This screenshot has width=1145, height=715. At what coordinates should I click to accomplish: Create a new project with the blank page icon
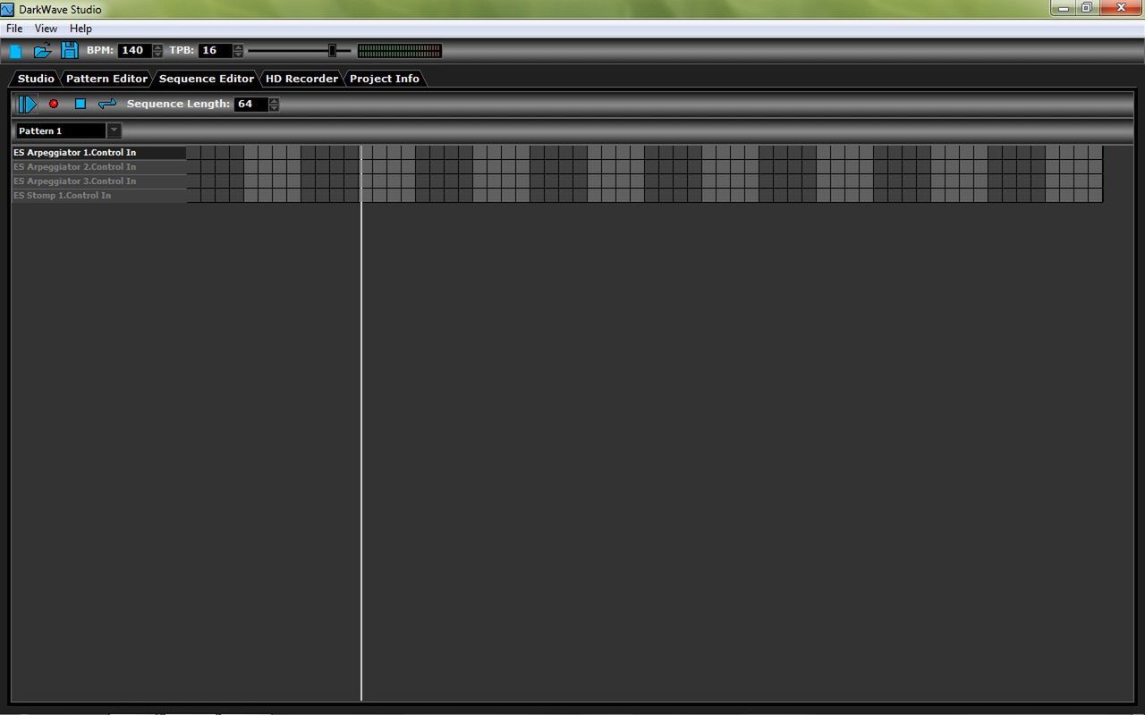click(15, 51)
